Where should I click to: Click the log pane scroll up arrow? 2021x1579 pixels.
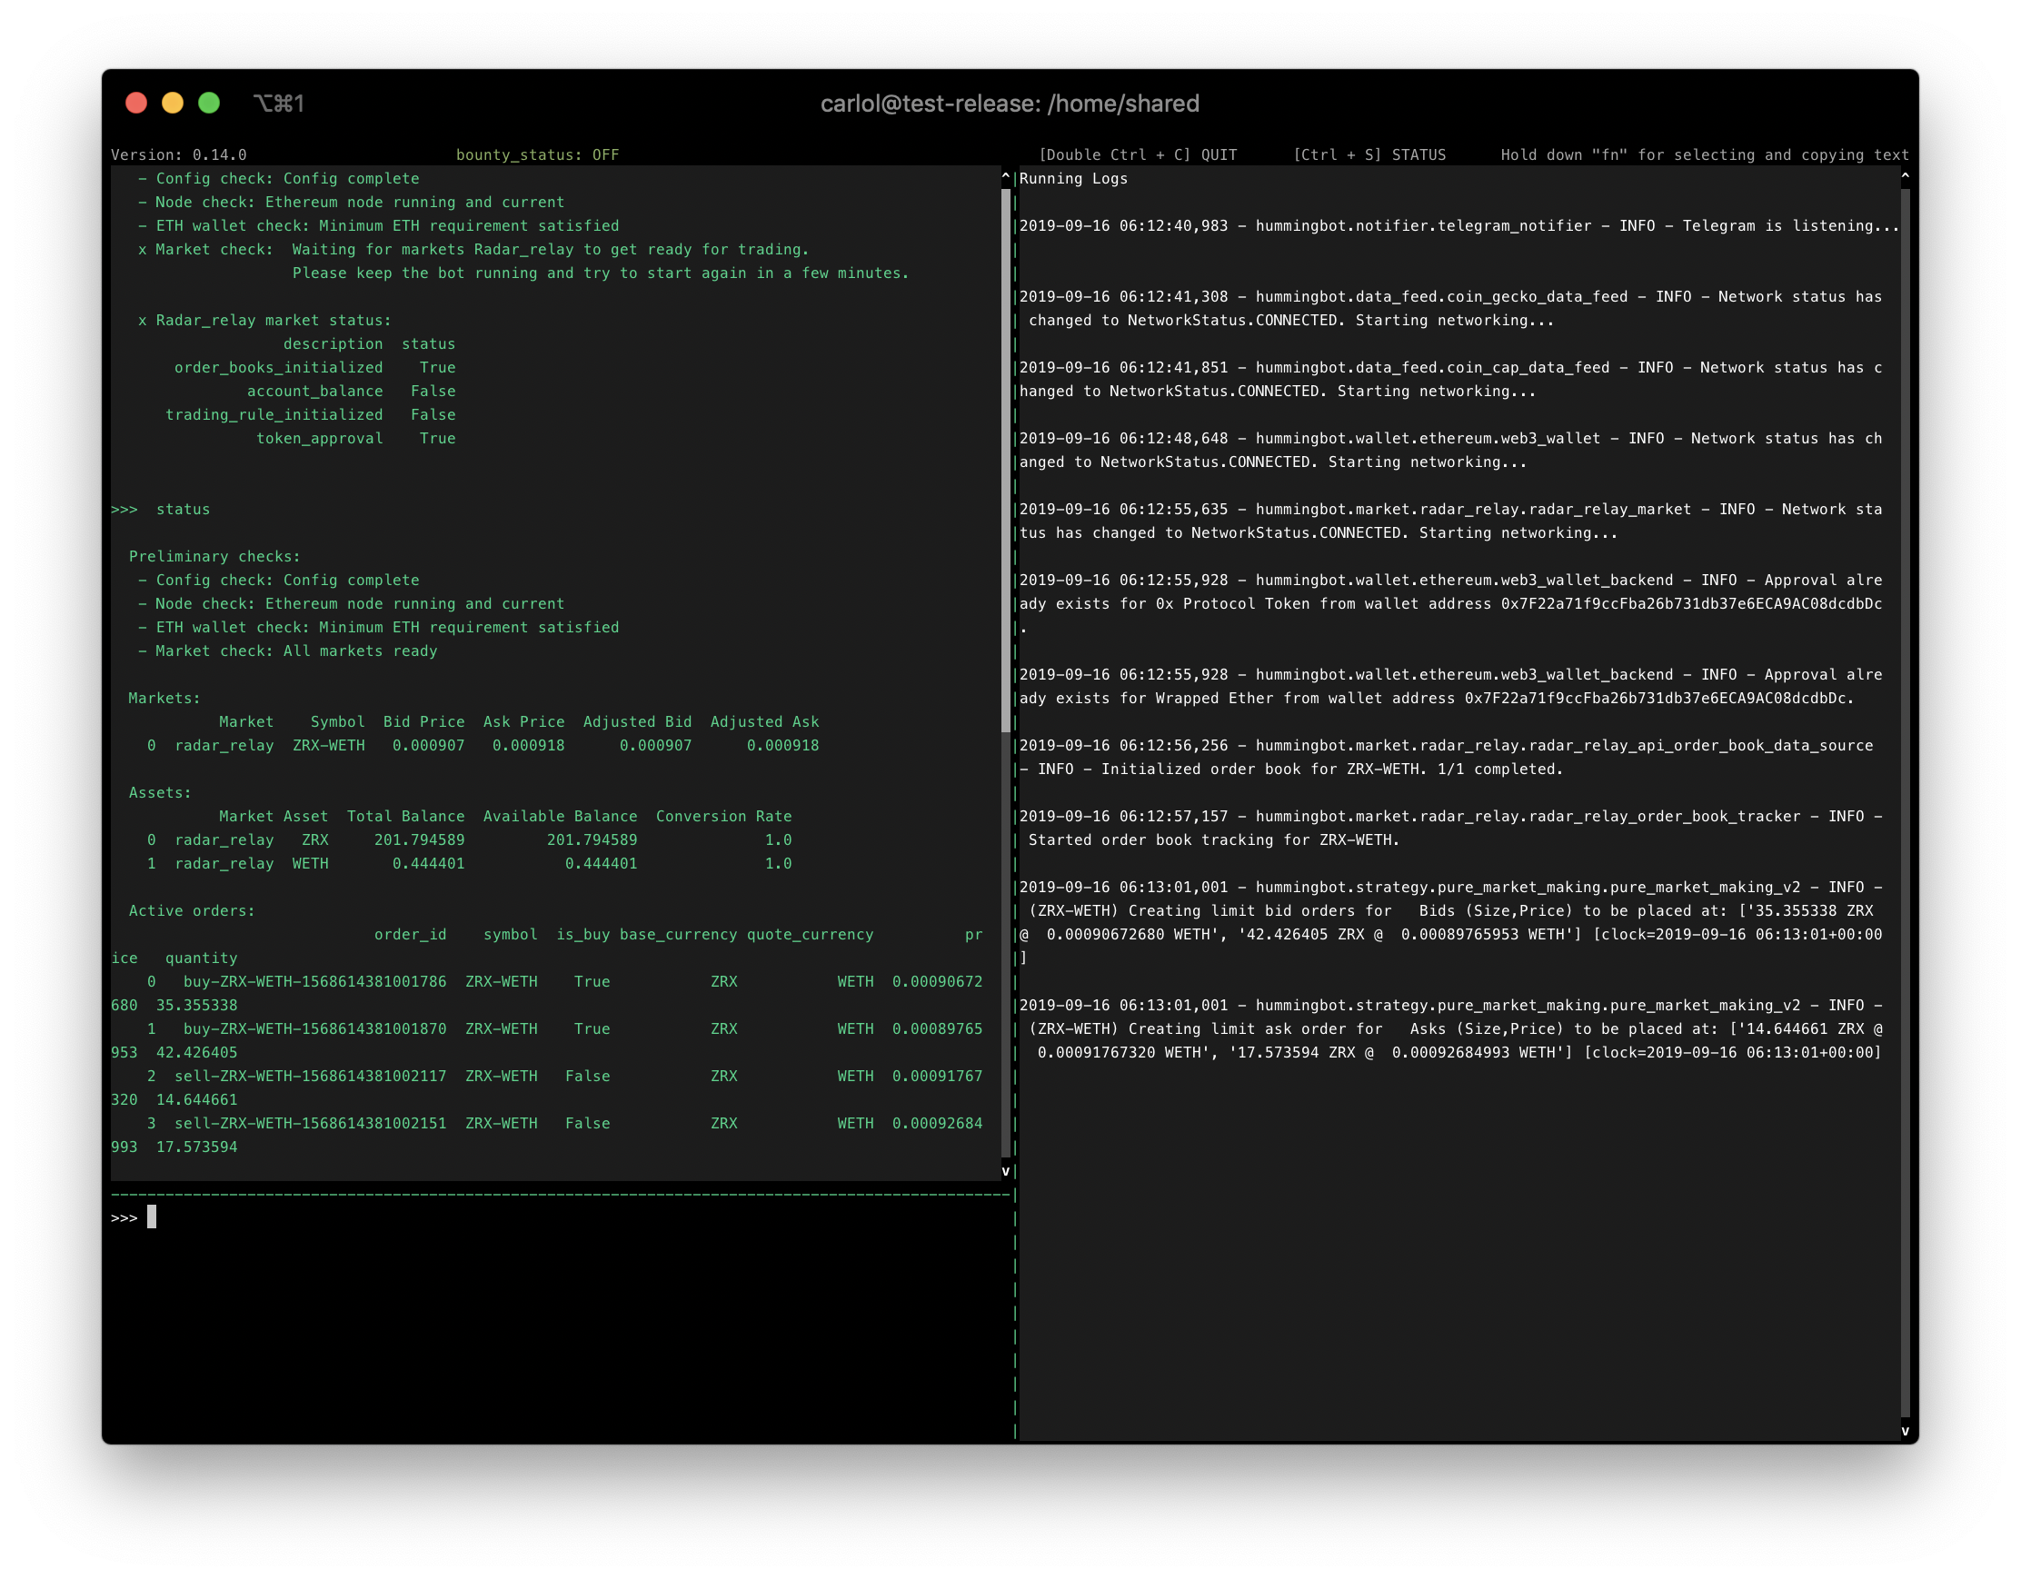[x=1905, y=174]
